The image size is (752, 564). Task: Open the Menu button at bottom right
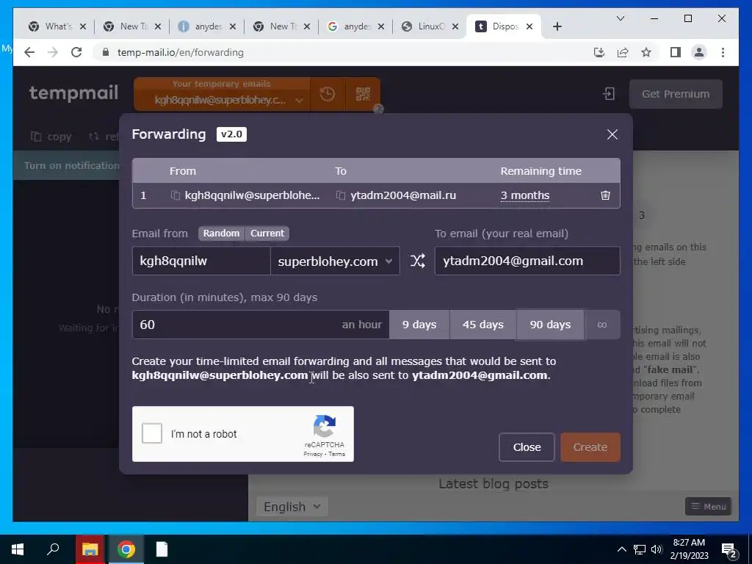point(709,507)
